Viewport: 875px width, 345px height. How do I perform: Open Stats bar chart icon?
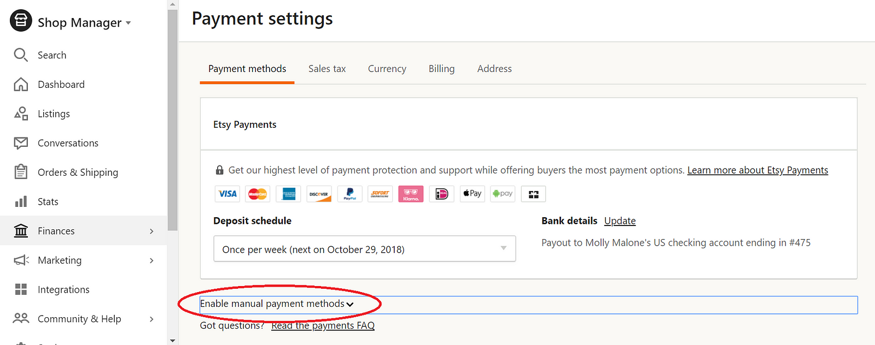pos(21,201)
